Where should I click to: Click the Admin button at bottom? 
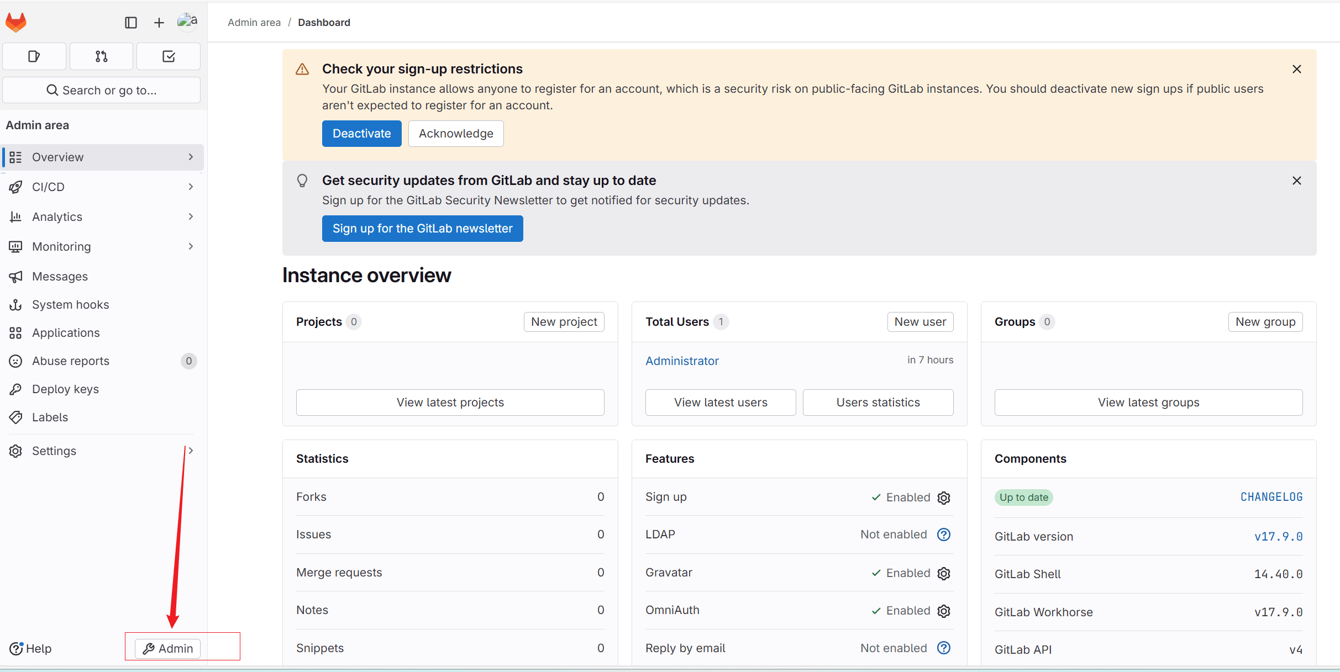(168, 649)
